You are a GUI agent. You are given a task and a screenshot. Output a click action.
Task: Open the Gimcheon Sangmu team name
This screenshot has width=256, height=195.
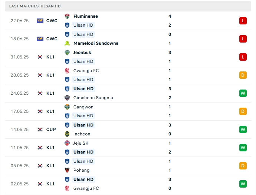[93, 98]
